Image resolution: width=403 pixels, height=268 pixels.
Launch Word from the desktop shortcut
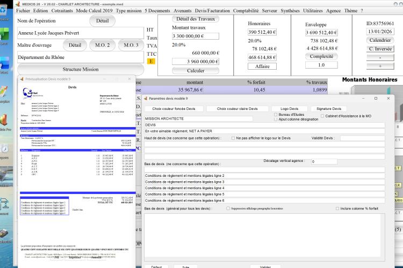click(4, 63)
